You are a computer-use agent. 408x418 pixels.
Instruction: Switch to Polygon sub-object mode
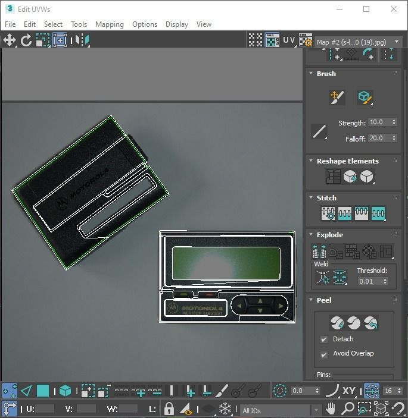point(43,391)
